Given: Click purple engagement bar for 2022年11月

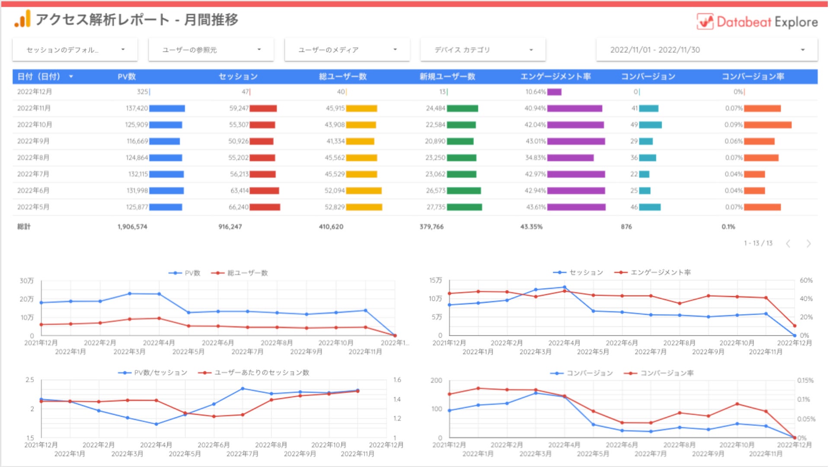Looking at the screenshot, I should pyautogui.click(x=575, y=109).
